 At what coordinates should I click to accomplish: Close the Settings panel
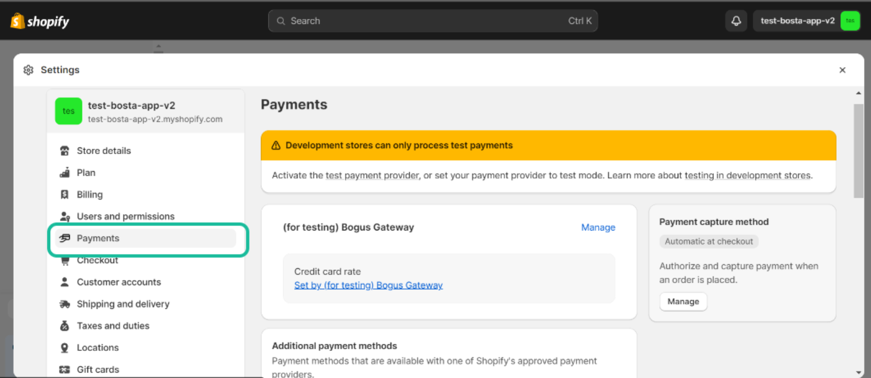pos(842,70)
